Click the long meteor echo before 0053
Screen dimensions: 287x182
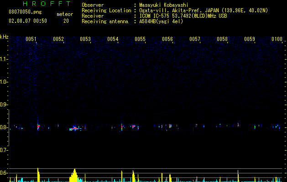(x=75, y=128)
